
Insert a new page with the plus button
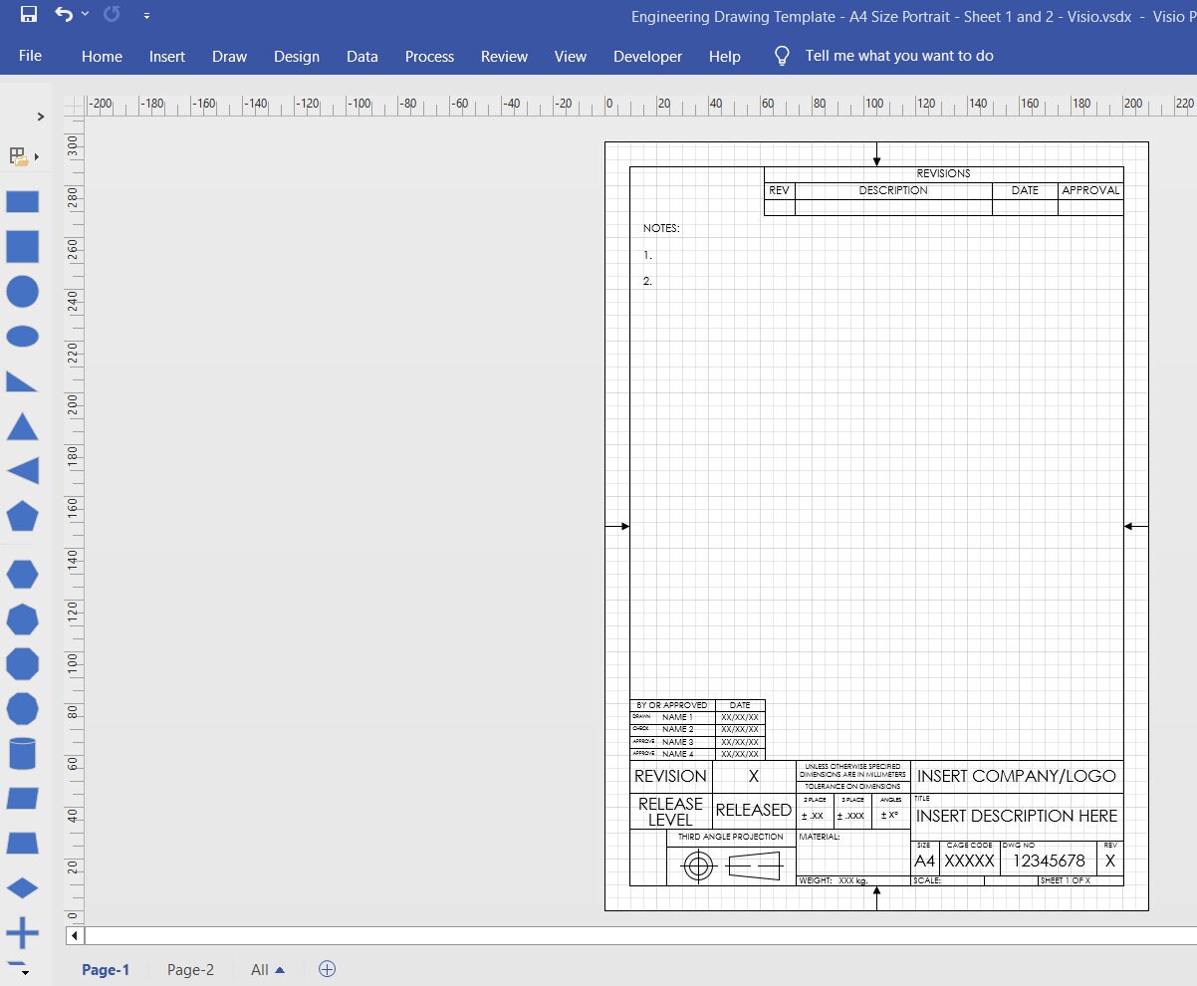(327, 969)
